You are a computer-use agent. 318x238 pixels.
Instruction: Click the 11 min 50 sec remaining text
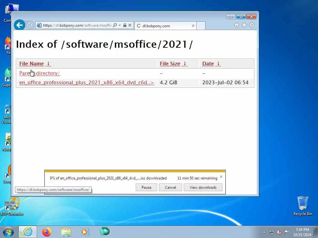click(197, 178)
